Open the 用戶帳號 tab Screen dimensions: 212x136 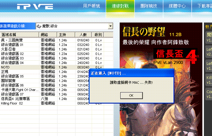pos(91,6)
